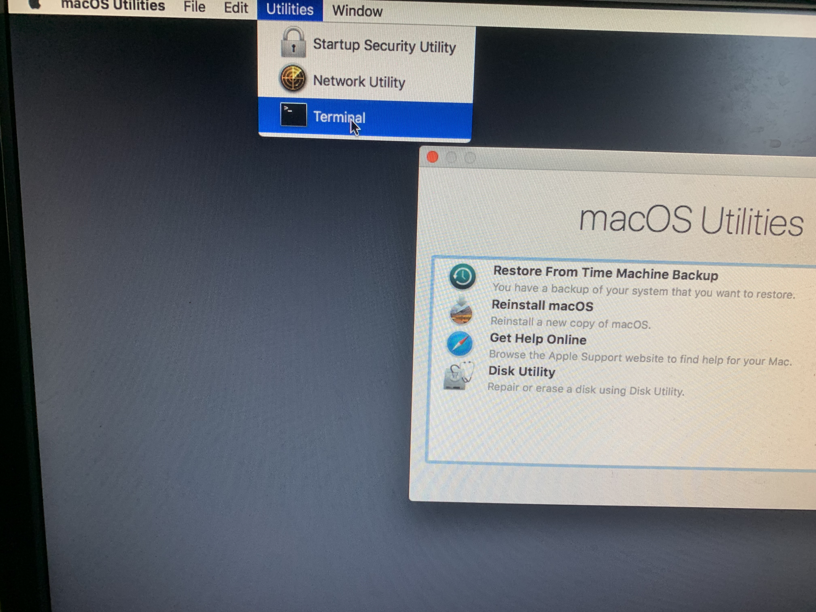Click the Time Machine clock icon
The image size is (816, 612).
pyautogui.click(x=462, y=277)
